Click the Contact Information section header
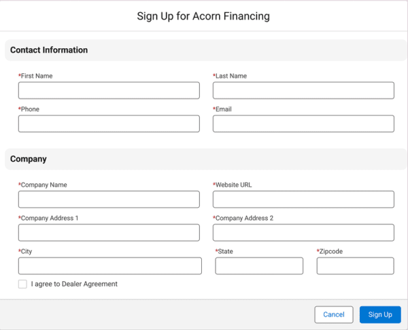408x330 pixels. 49,50
